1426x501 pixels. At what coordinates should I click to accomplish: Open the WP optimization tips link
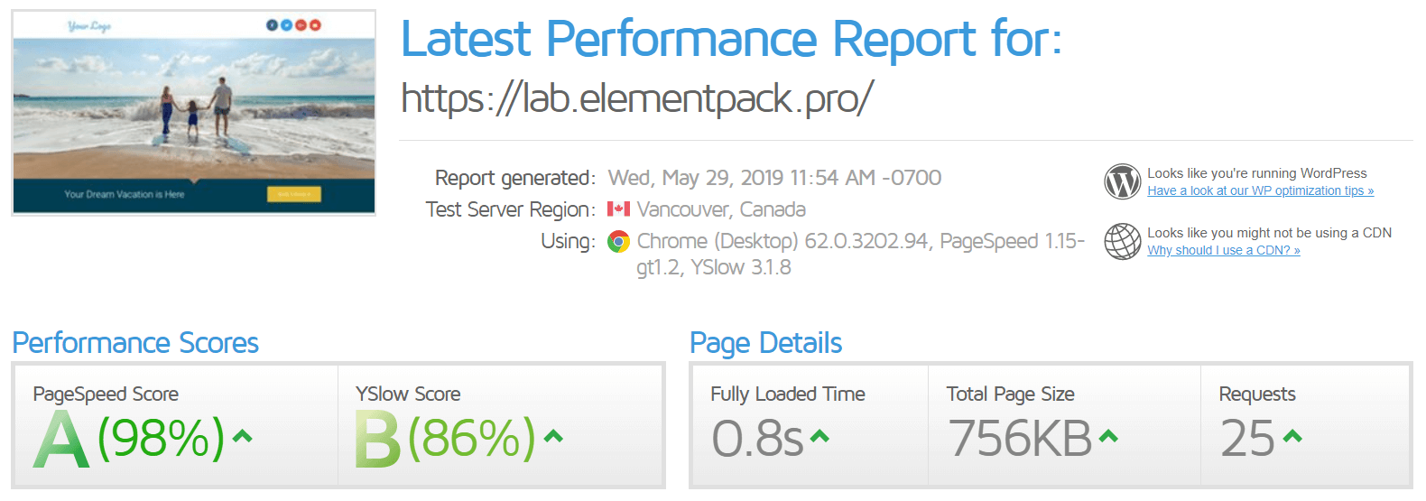click(1260, 190)
